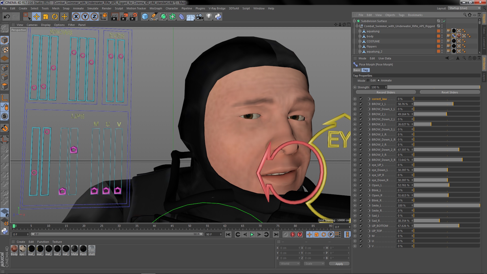This screenshot has width=487, height=274.
Task: Open the Spline pen tool
Action: (x=154, y=17)
